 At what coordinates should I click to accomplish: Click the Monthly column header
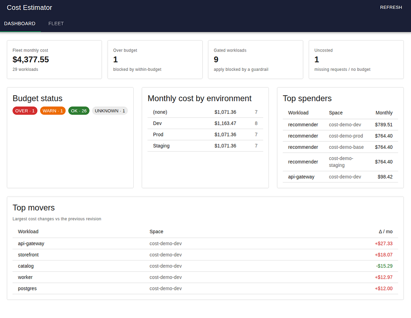pos(384,113)
